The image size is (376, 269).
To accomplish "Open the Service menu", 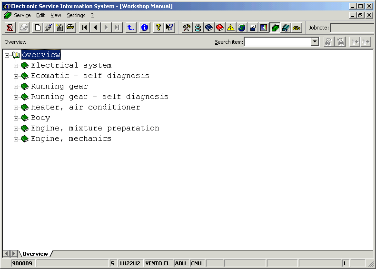I will click(22, 15).
